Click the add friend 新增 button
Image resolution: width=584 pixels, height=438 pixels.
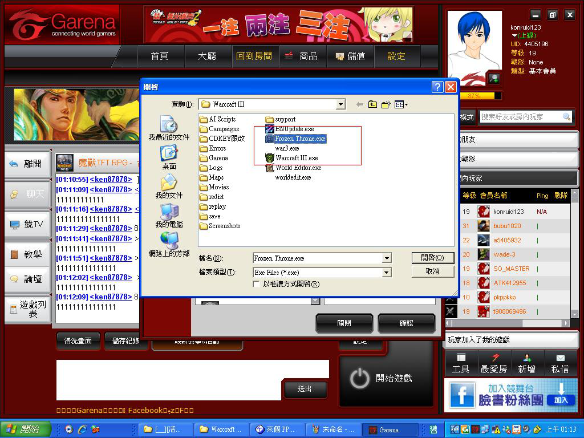point(527,363)
